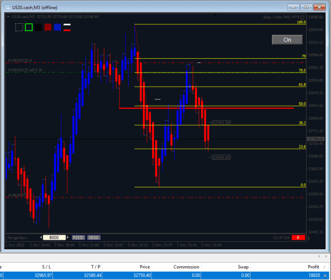Click the 38.2 Fibonacci level label

click(302, 123)
